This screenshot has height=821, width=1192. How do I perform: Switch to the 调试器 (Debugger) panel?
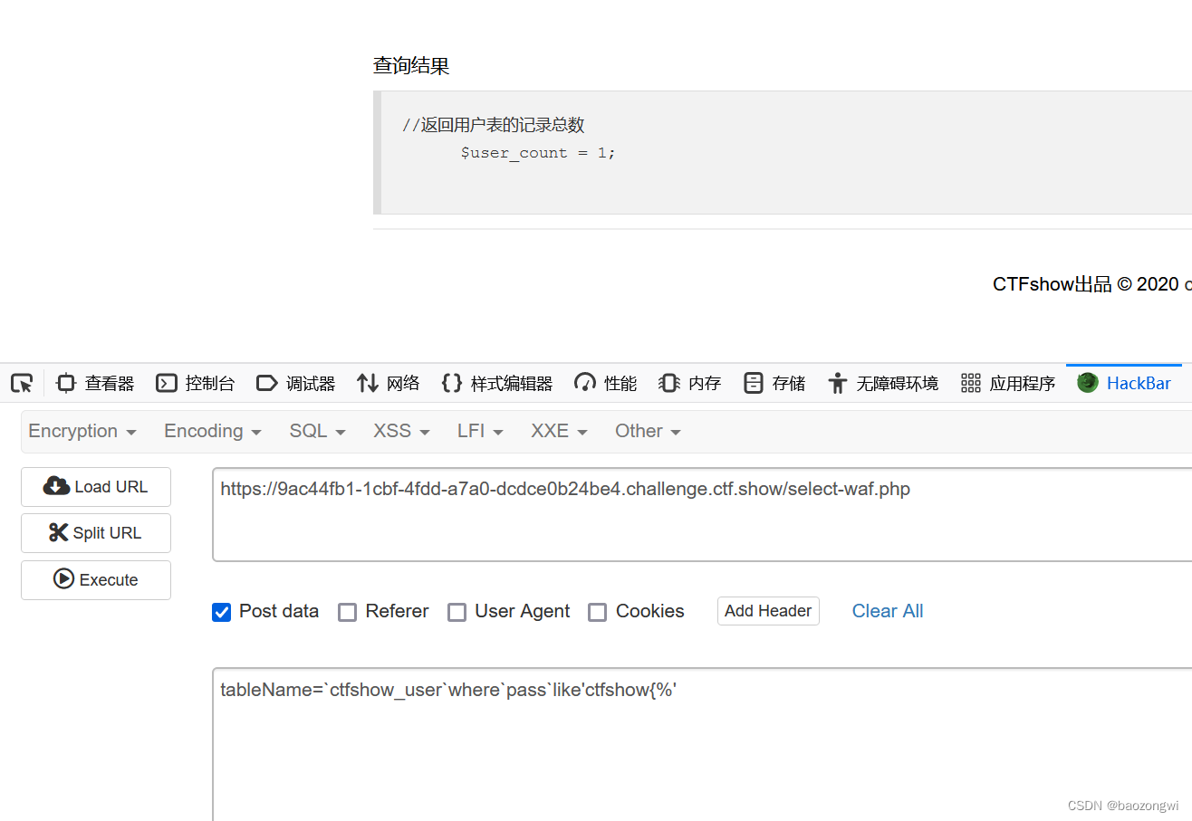pos(296,383)
